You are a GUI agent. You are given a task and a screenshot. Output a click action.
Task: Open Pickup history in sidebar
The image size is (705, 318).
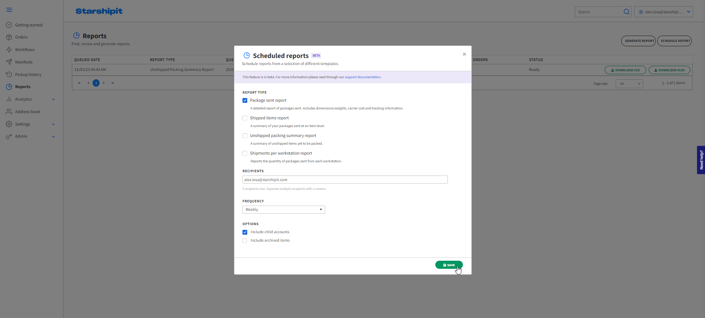point(28,75)
